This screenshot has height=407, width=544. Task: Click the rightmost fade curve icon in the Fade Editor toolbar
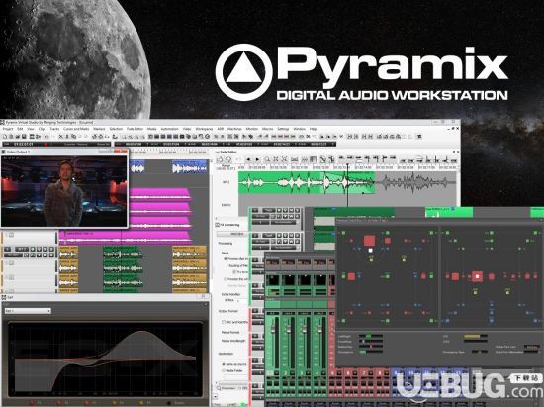point(454,160)
